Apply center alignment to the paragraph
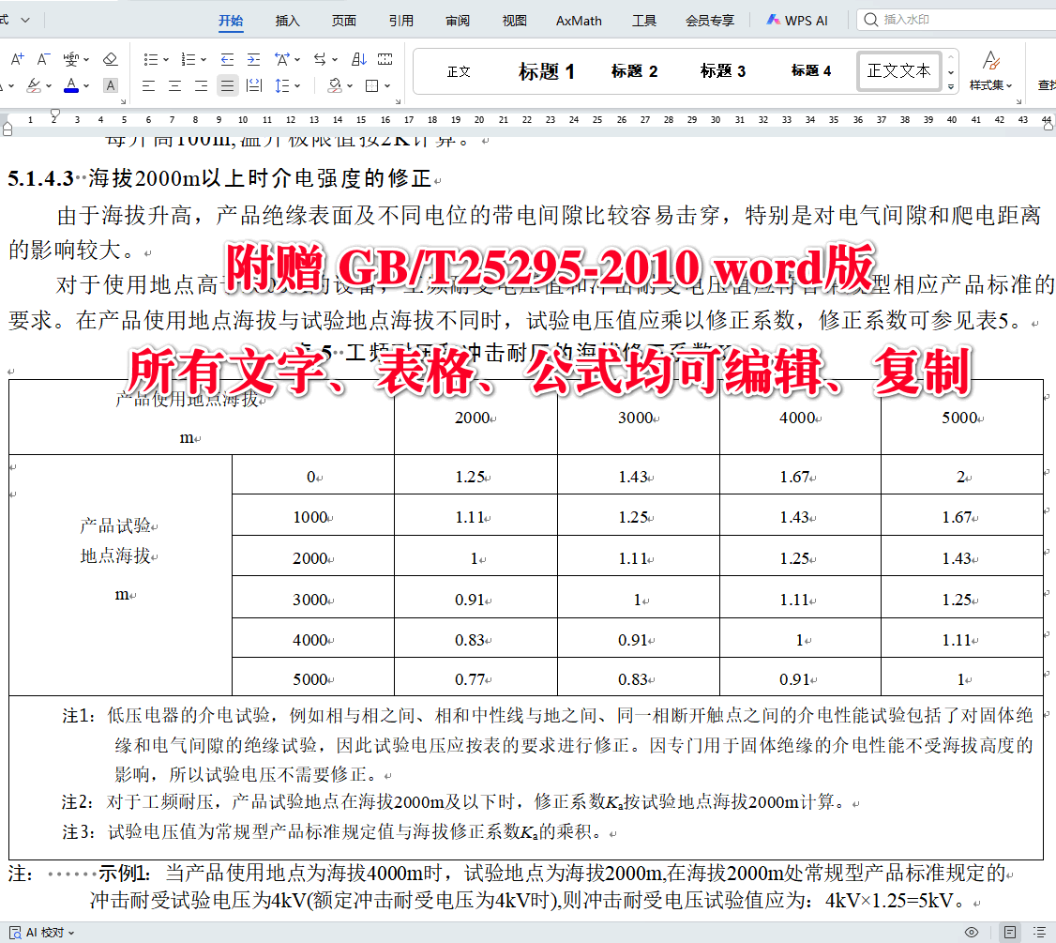The image size is (1056, 943). point(175,84)
